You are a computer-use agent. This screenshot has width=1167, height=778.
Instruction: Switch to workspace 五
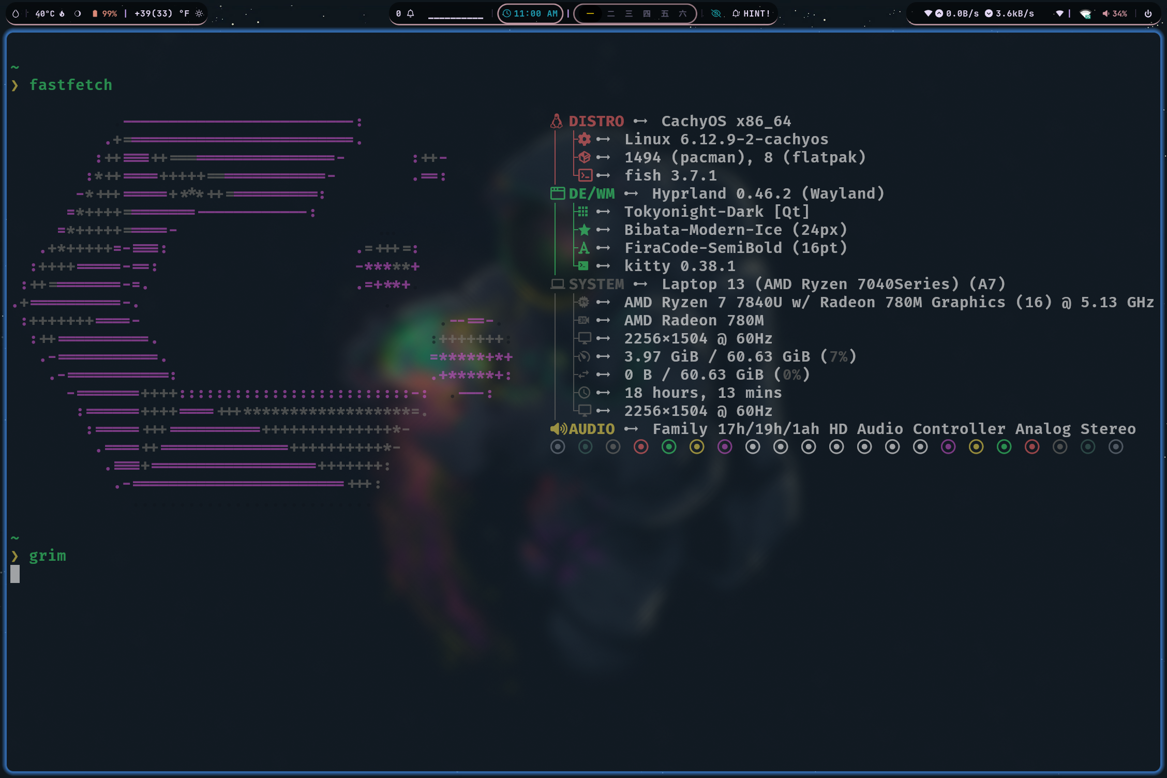coord(665,13)
